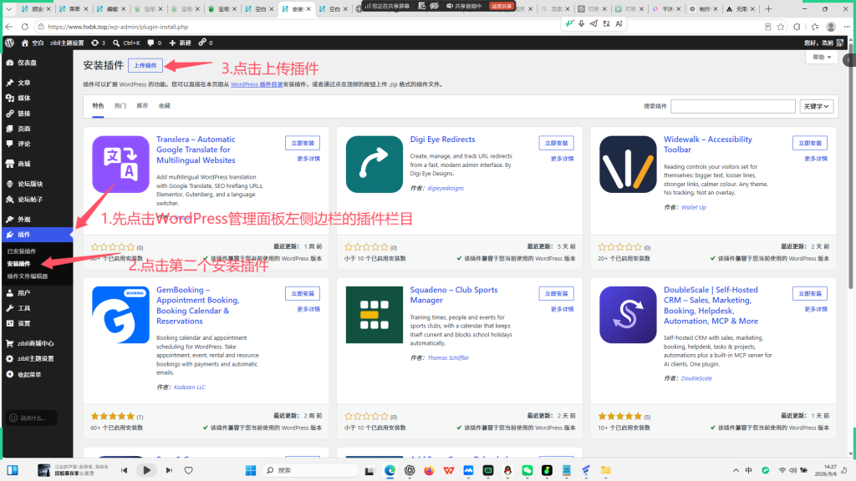Open More details for Widewalk toolbar
Screen dimensions: 856x481
click(x=816, y=159)
